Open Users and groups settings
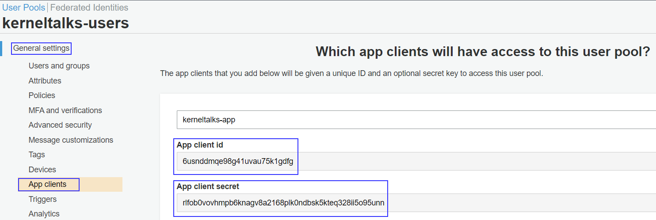 coord(59,66)
